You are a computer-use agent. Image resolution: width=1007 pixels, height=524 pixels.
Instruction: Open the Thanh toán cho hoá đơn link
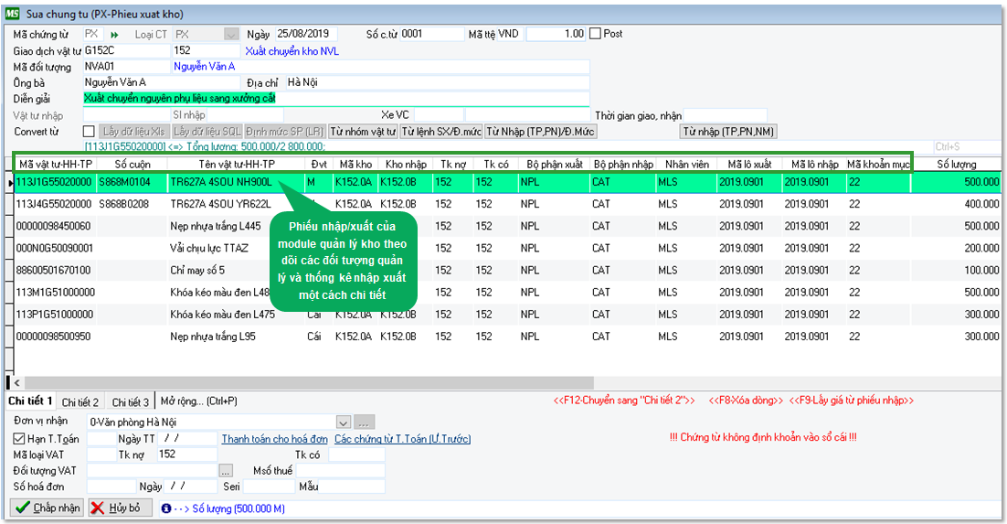tap(275, 438)
